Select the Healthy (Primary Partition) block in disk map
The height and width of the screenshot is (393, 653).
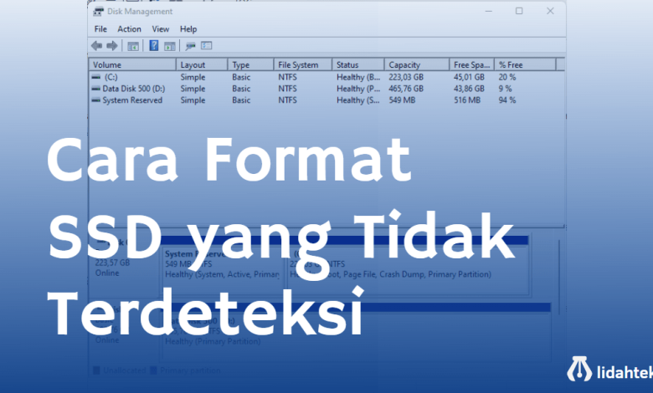[357, 333]
